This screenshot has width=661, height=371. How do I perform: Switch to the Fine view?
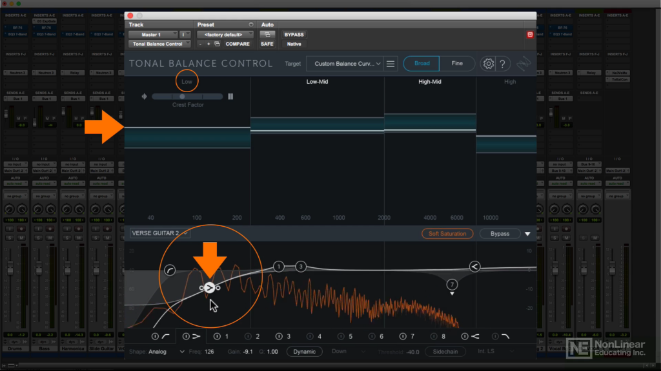tap(457, 64)
